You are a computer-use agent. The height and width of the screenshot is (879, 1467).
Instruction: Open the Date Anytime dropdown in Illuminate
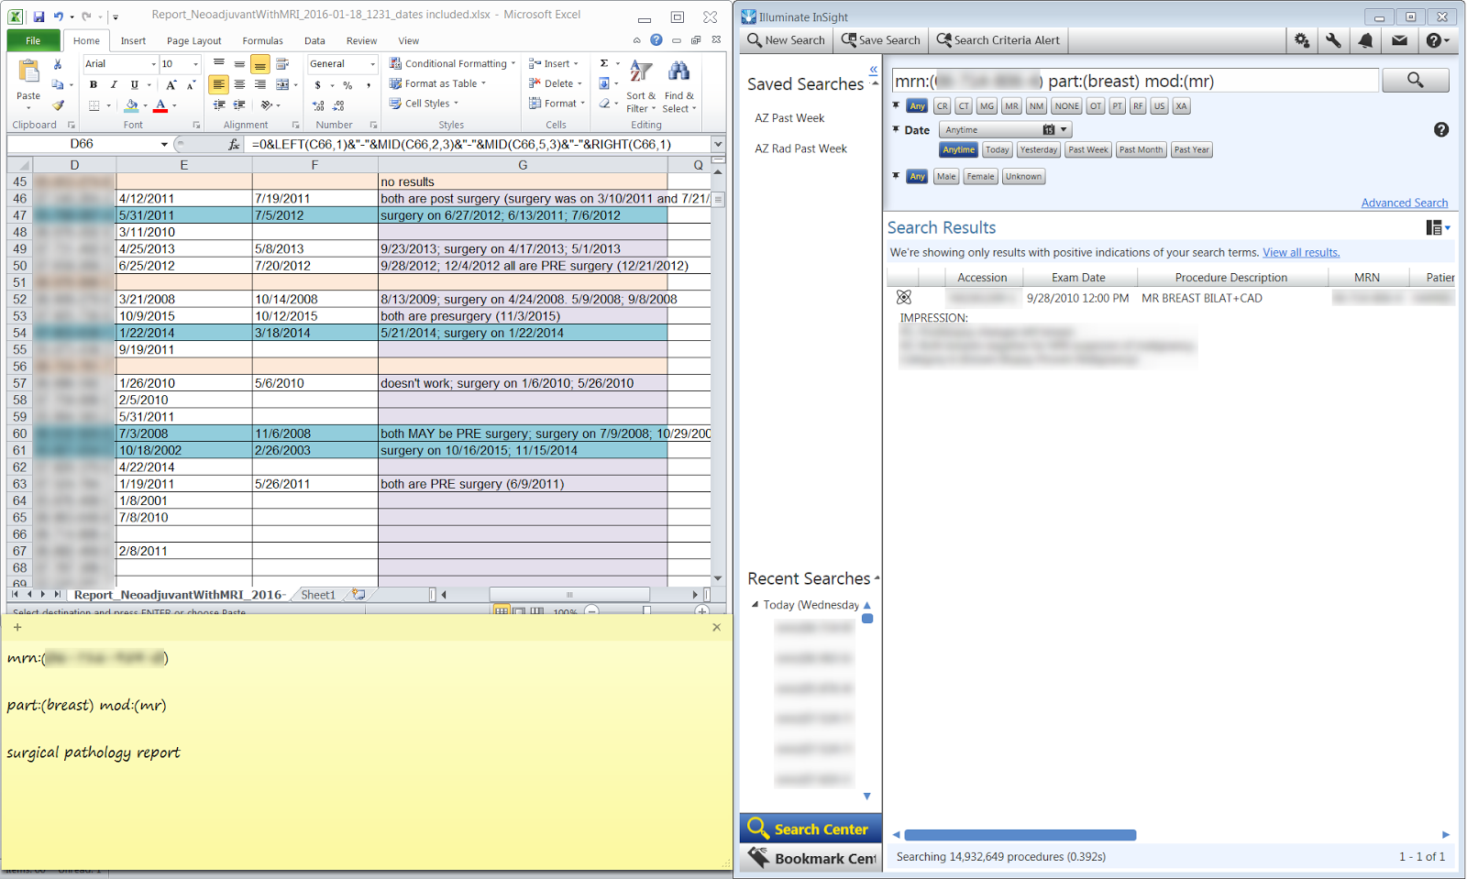coord(1006,130)
